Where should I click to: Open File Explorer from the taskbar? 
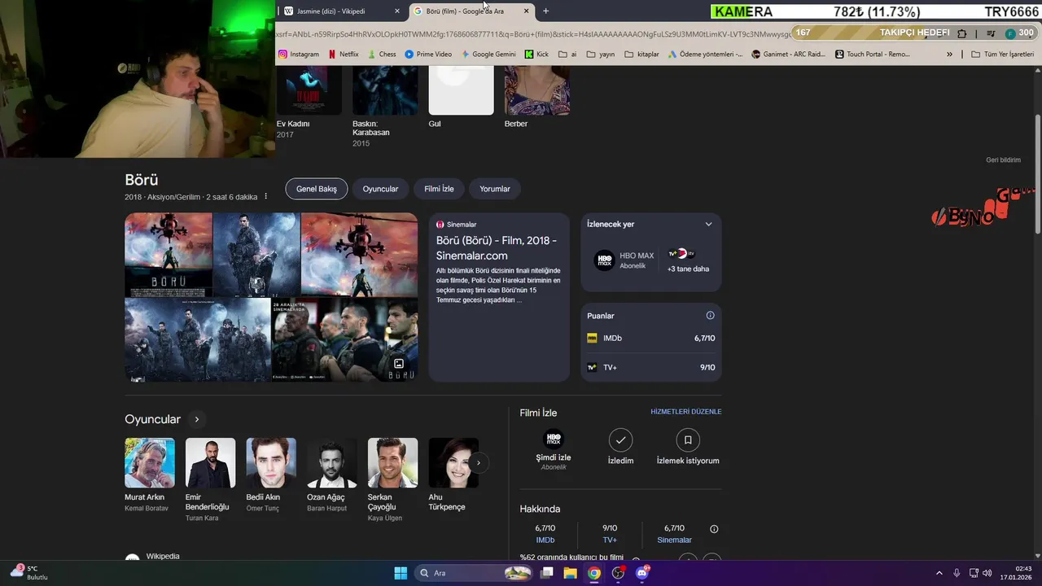pos(570,573)
